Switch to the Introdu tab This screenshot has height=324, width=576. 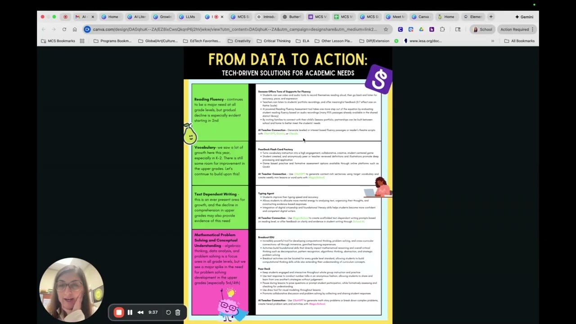[x=266, y=17]
